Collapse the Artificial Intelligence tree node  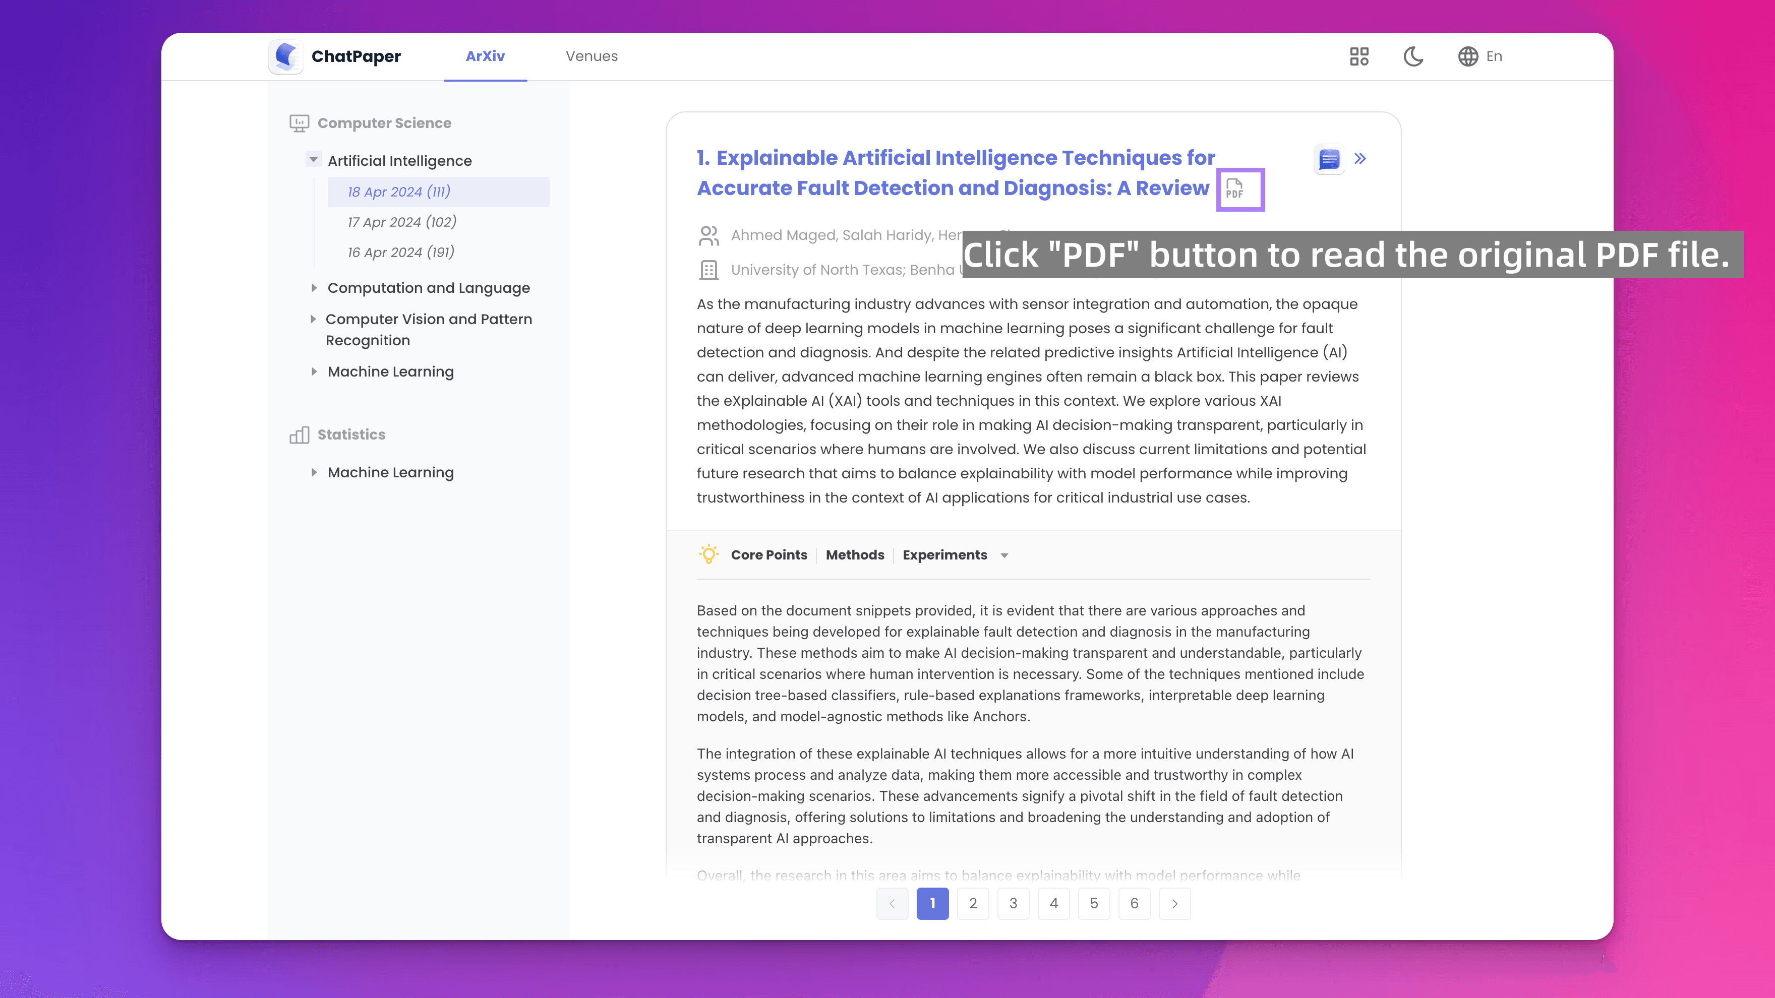pos(314,160)
